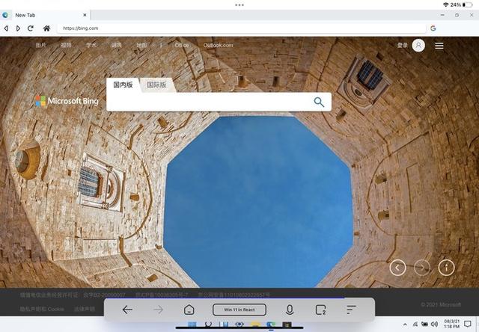This screenshot has width=479, height=332.
Task: Open the image info location icon
Action: (x=446, y=267)
